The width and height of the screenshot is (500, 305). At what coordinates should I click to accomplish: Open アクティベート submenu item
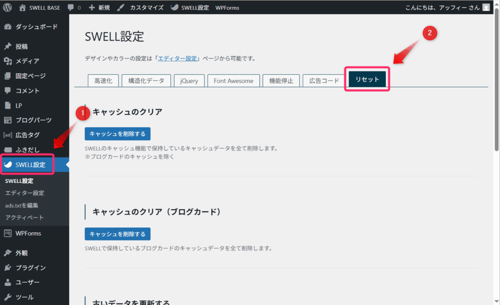click(24, 218)
